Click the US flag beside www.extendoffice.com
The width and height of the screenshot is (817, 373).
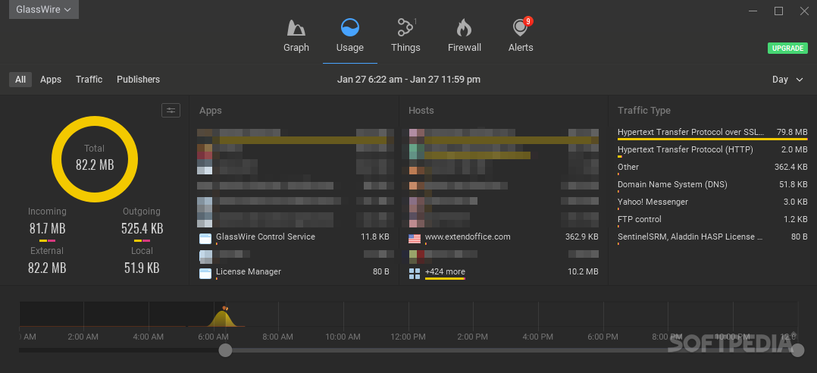(x=415, y=239)
